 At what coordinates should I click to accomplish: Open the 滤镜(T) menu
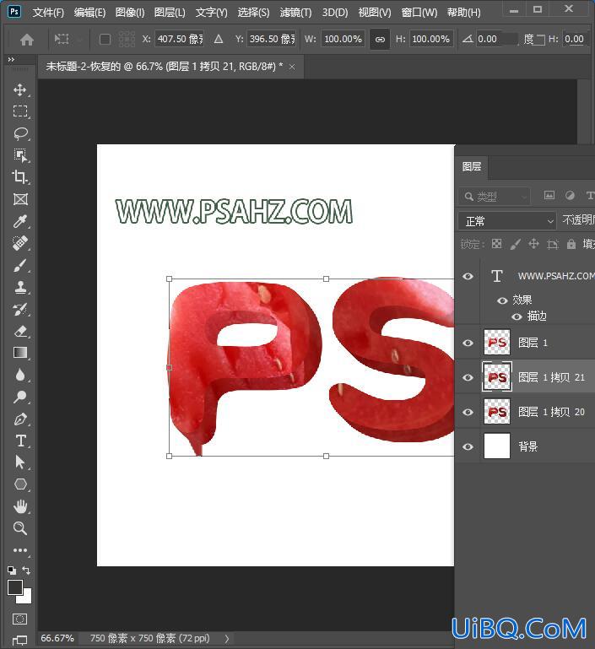(295, 13)
